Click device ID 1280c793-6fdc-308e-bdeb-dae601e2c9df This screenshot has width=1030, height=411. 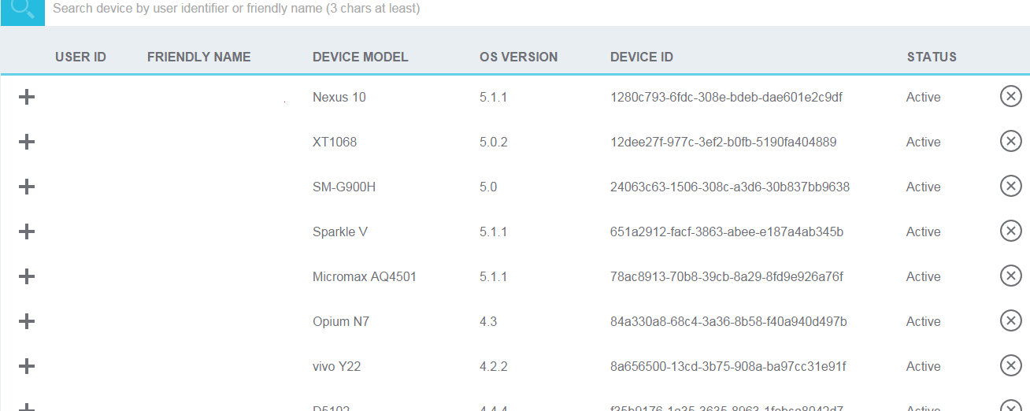727,97
